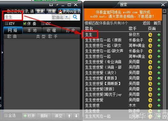Click the move up arrow button
Viewport: 168px width, 121px height.
tap(69, 116)
